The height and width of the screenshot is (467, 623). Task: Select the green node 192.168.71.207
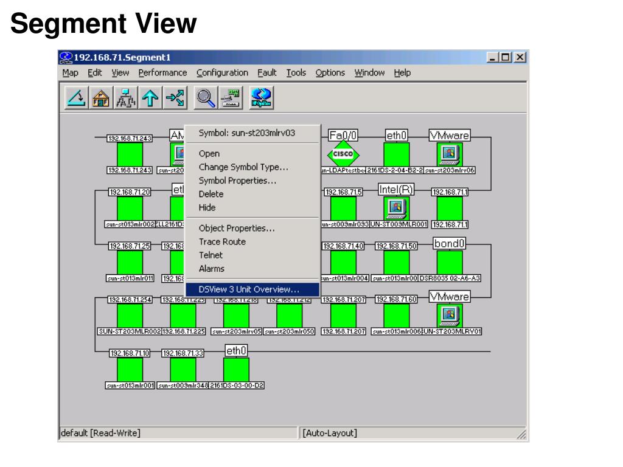[343, 316]
